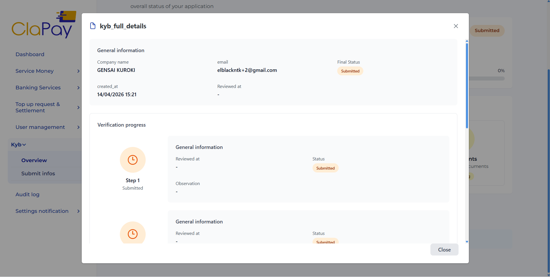Click the second step clock icon
The height and width of the screenshot is (277, 550).
(x=132, y=234)
